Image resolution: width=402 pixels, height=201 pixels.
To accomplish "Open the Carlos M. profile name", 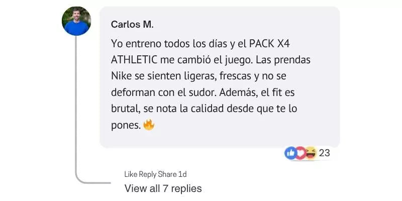I will (132, 25).
